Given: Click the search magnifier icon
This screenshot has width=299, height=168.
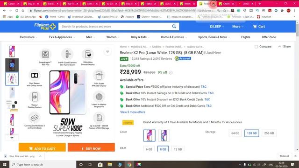Looking at the screenshot, I should [x=174, y=26].
